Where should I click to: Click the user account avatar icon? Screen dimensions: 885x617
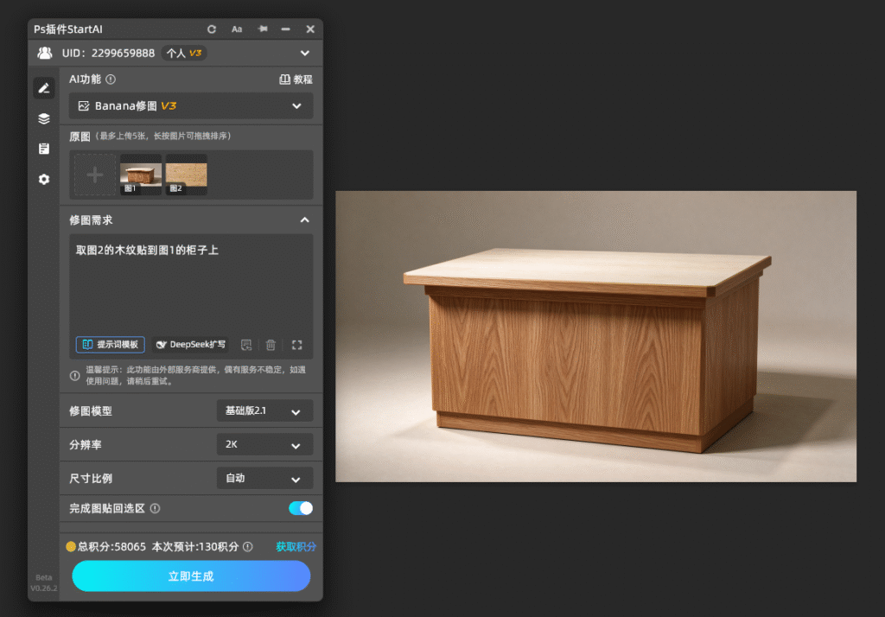[45, 53]
